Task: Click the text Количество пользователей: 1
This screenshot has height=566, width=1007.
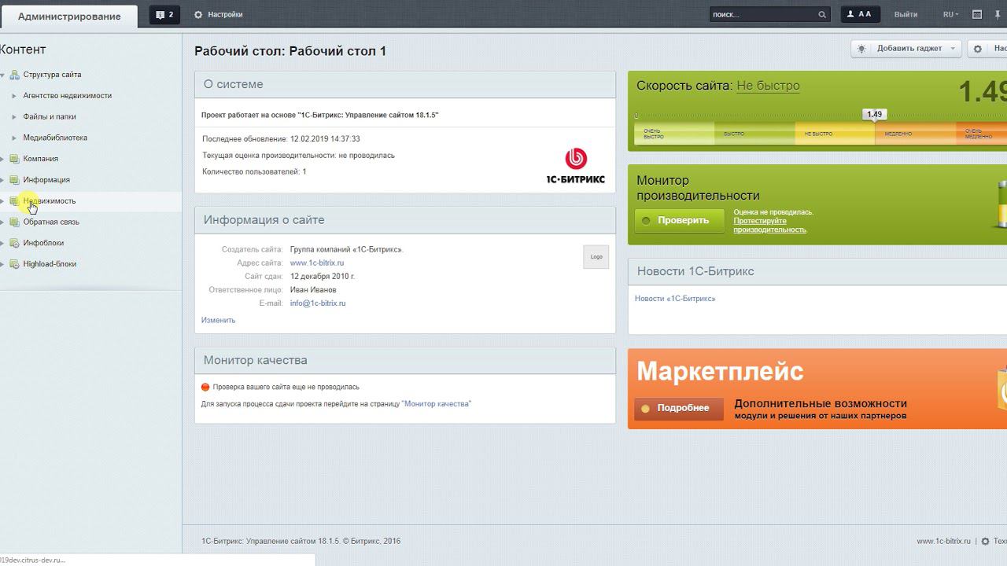Action: [x=254, y=172]
